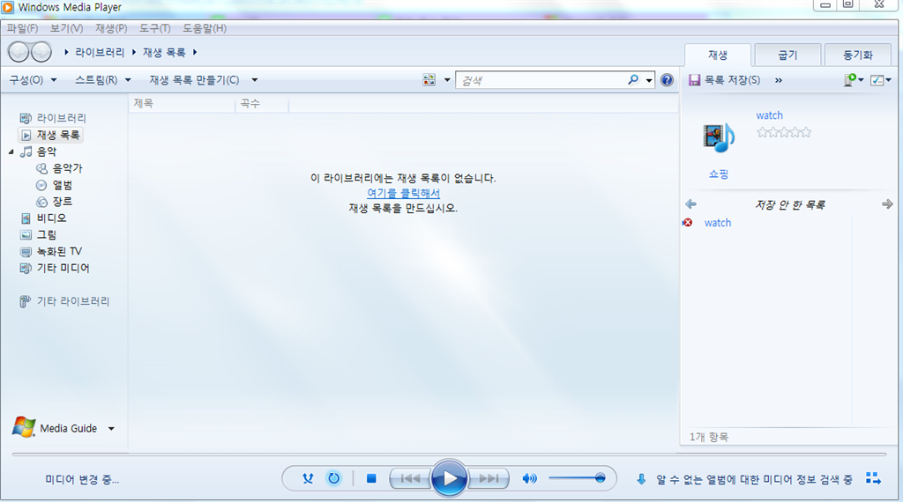Mute the volume speaker icon
Viewport: 903px width, 502px height.
pos(529,478)
